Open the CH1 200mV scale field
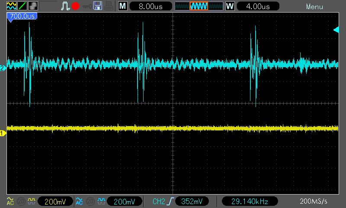 [55, 201]
